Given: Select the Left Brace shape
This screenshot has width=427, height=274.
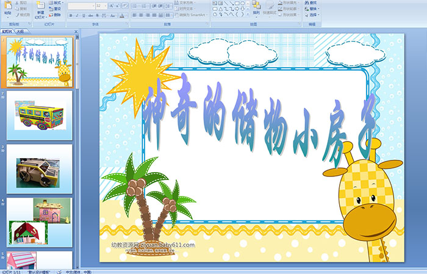Looking at the screenshot, I should 237,14.
